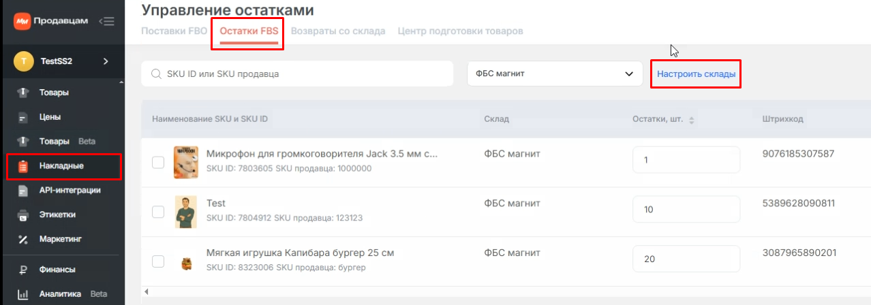This screenshot has height=305, width=871.
Task: Click the Аналитика bar chart icon
Action: pos(22,294)
